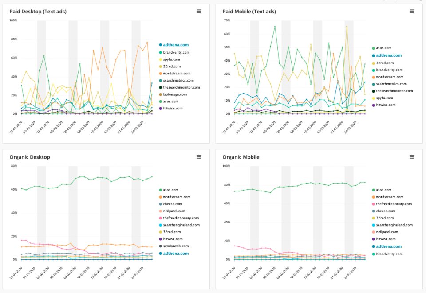Toggle hitwise.com series in Organic Desktop legend

(x=170, y=239)
